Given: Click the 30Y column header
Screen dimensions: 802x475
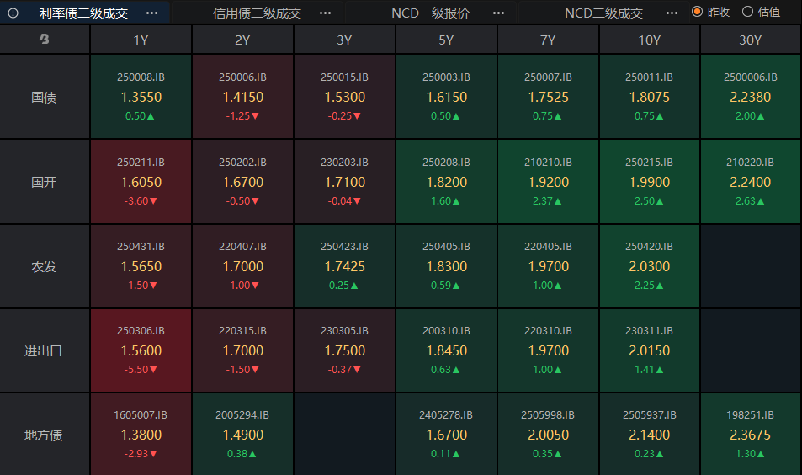Looking at the screenshot, I should (x=751, y=40).
